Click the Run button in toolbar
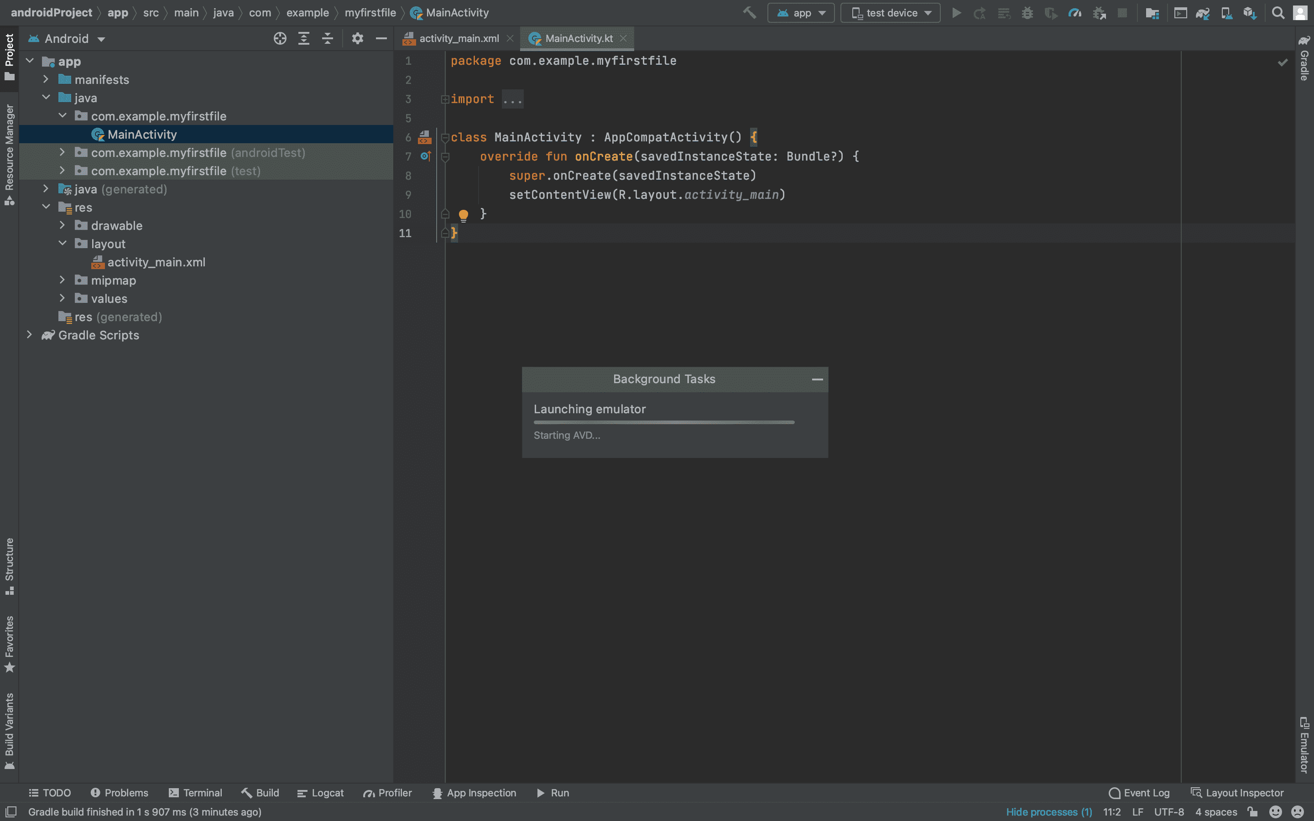The image size is (1314, 821). click(955, 12)
